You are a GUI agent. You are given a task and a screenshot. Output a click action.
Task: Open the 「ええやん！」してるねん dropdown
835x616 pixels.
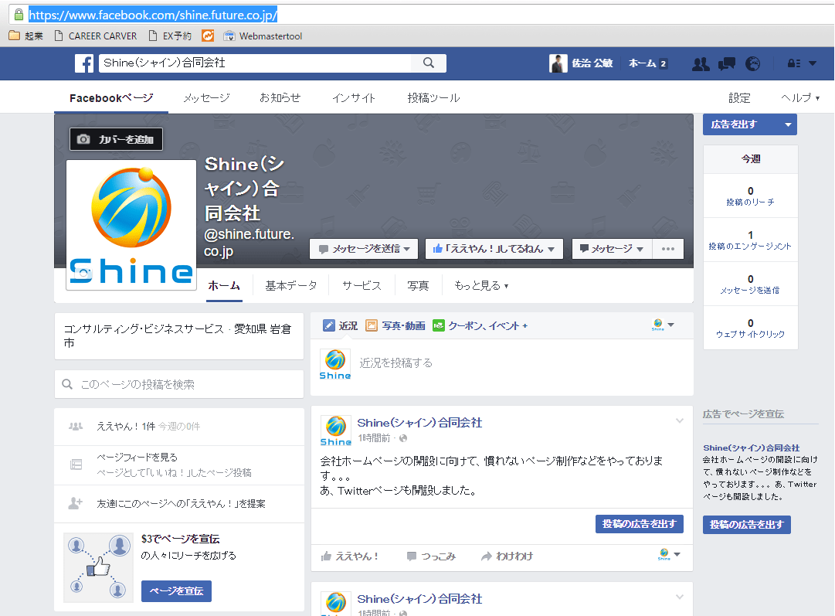pyautogui.click(x=494, y=249)
